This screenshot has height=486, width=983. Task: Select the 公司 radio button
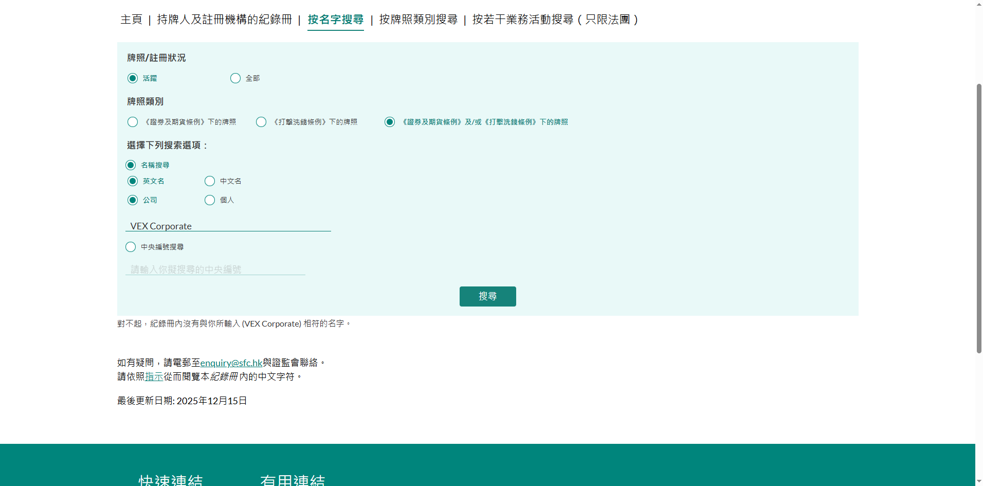coord(133,200)
